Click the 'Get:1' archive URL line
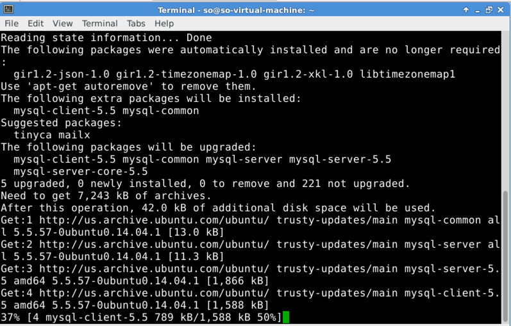The image size is (511, 326). [x=250, y=220]
